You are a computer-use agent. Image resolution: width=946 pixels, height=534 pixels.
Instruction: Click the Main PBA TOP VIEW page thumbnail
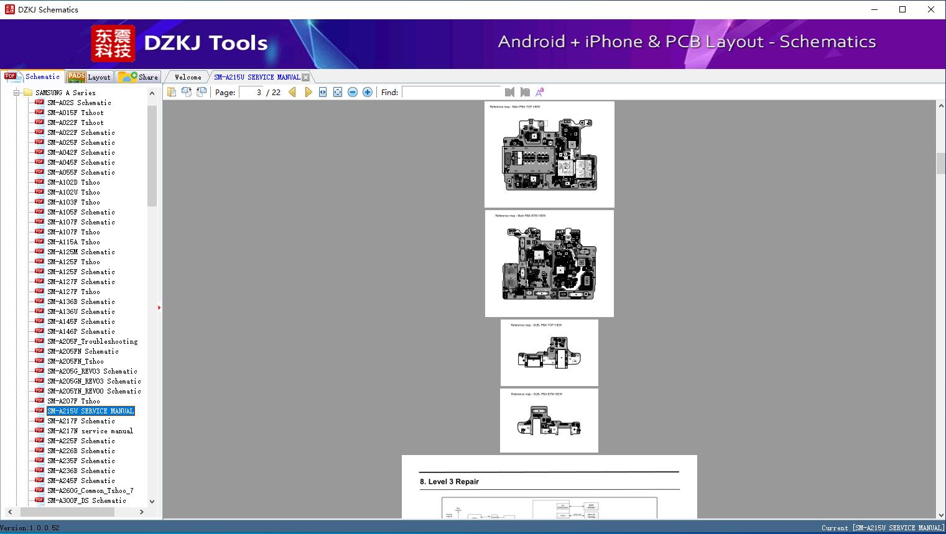(549, 154)
